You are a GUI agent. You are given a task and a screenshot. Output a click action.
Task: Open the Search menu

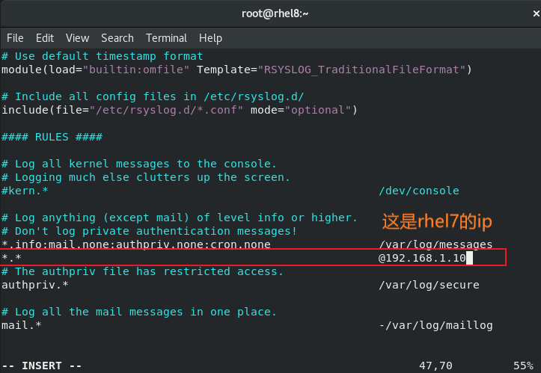[x=117, y=38]
